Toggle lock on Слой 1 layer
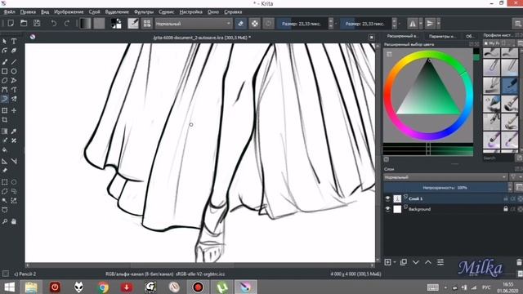This screenshot has height=294, width=523. pos(506,198)
